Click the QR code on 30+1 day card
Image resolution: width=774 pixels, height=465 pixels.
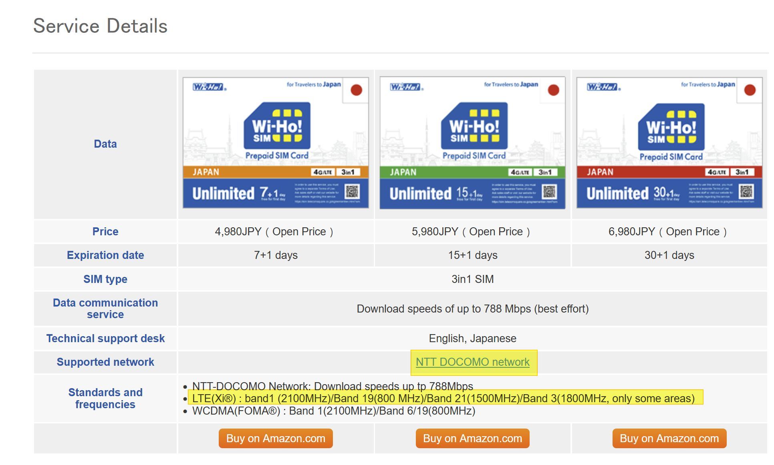[x=746, y=192]
